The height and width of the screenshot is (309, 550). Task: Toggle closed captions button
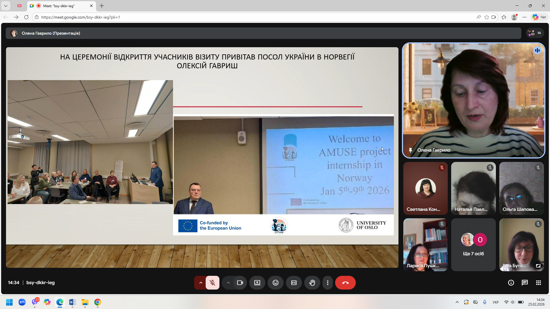click(294, 283)
